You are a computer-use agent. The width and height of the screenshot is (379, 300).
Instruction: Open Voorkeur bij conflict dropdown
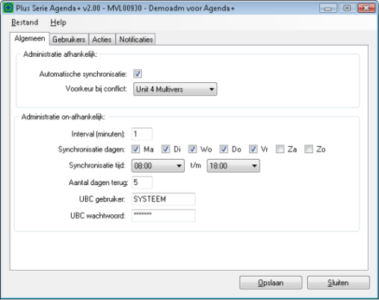click(175, 89)
